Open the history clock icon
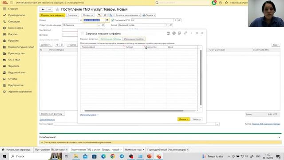Image resolution: width=284 pixels, height=160 pixels. (x=220, y=3)
